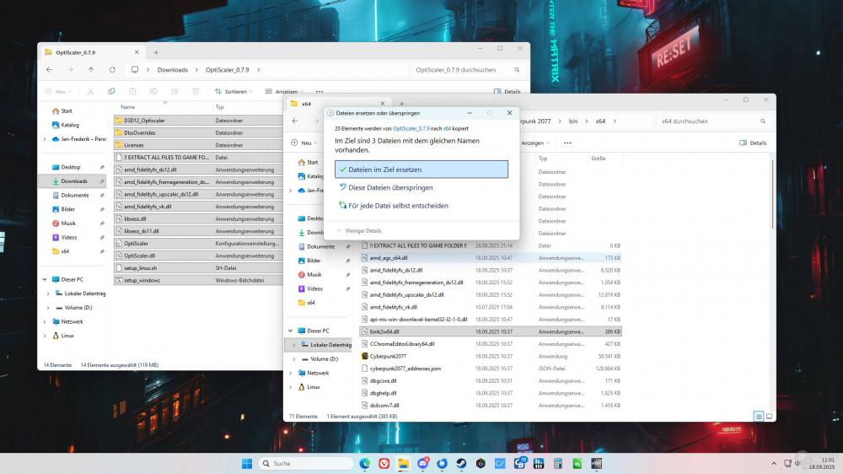Expand the Linux node in OptiScaler sidebar
The height and width of the screenshot is (474, 843).
(46, 335)
